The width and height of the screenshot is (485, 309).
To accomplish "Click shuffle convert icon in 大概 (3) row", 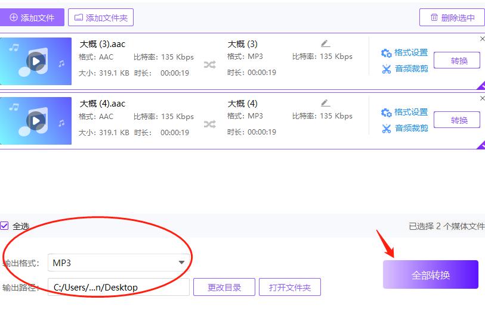I will tap(210, 65).
